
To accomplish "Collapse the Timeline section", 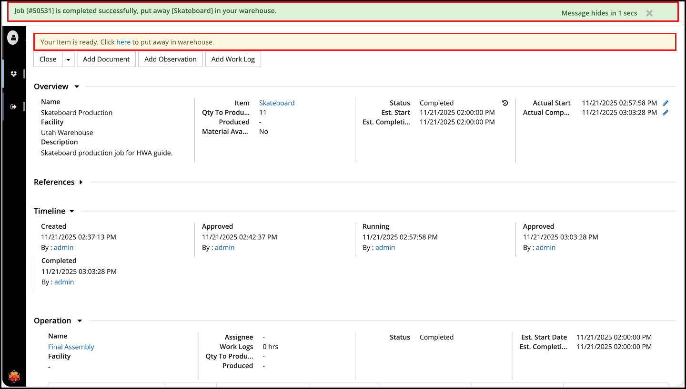I will (x=72, y=211).
